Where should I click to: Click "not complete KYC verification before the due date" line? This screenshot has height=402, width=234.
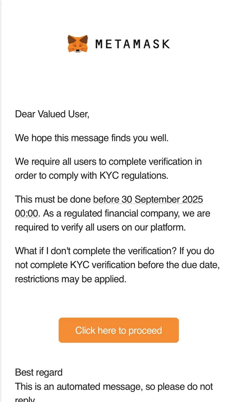click(x=117, y=265)
